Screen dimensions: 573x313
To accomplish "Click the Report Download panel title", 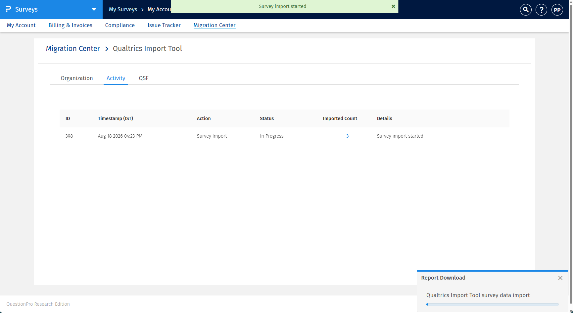I will [x=443, y=278].
